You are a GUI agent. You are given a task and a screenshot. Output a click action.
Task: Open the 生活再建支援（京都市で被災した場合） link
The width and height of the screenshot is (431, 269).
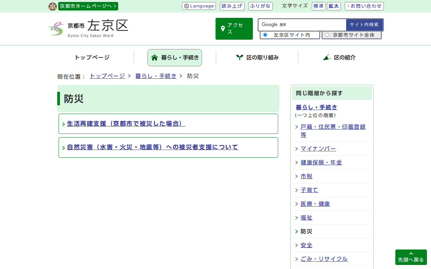coord(126,124)
